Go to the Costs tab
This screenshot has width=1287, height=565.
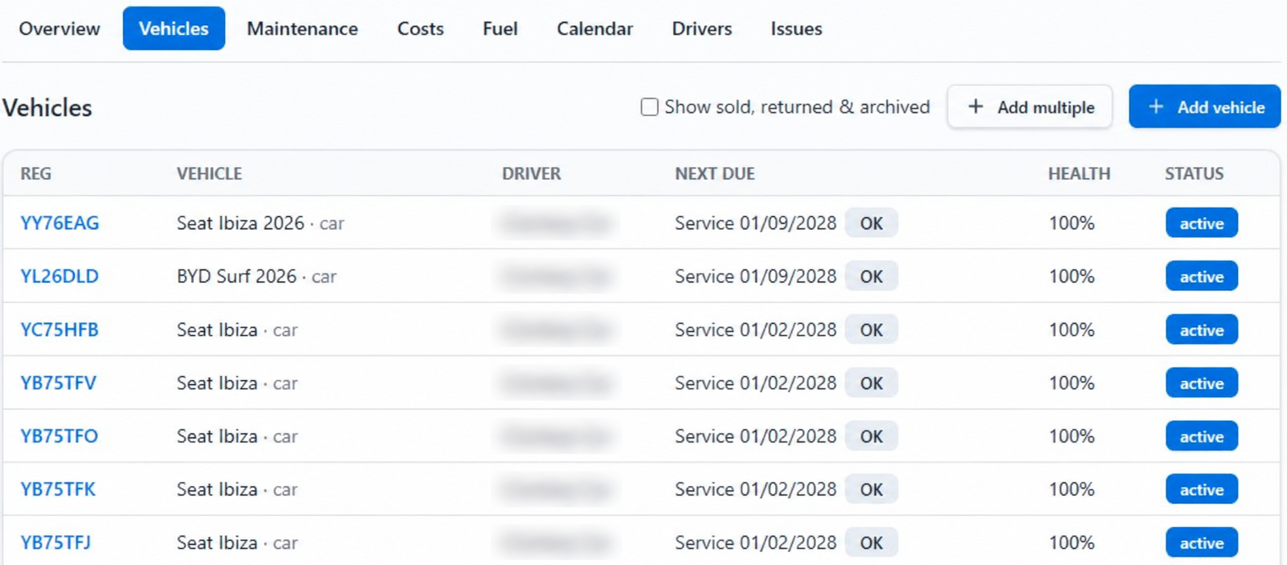(x=420, y=29)
